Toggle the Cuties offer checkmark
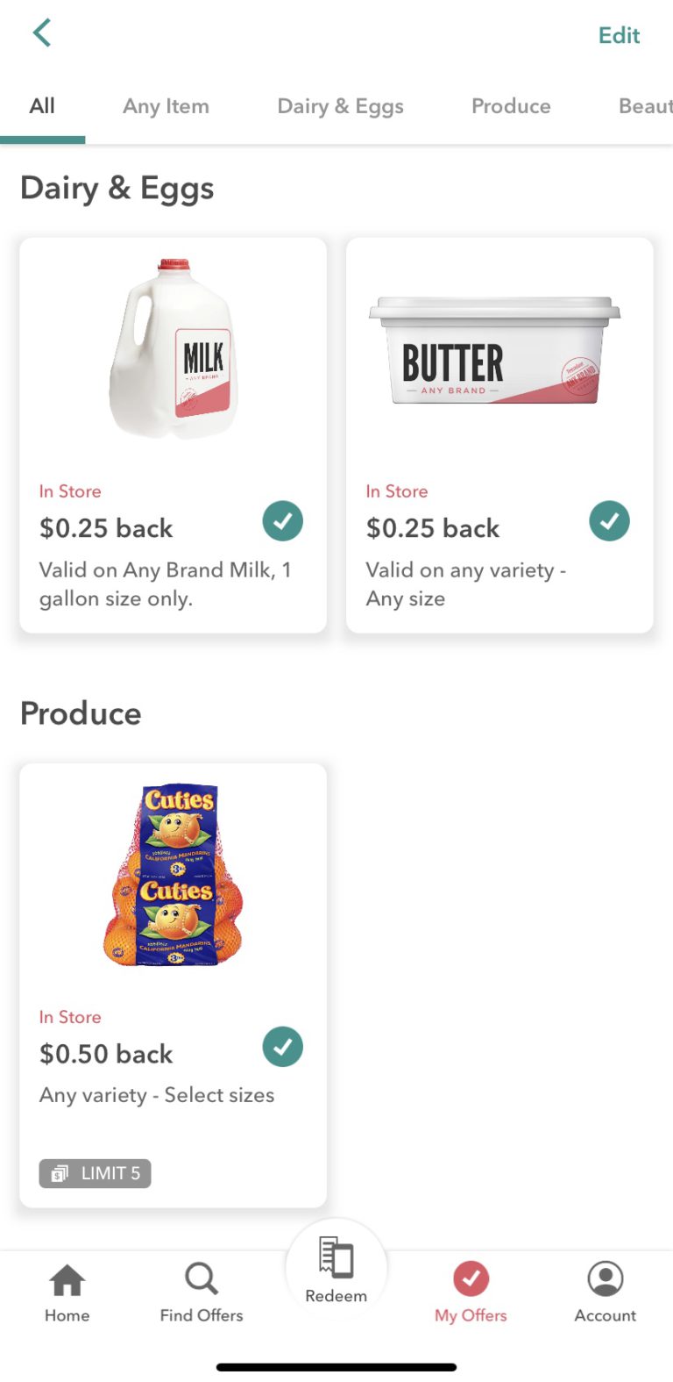 [x=282, y=1047]
